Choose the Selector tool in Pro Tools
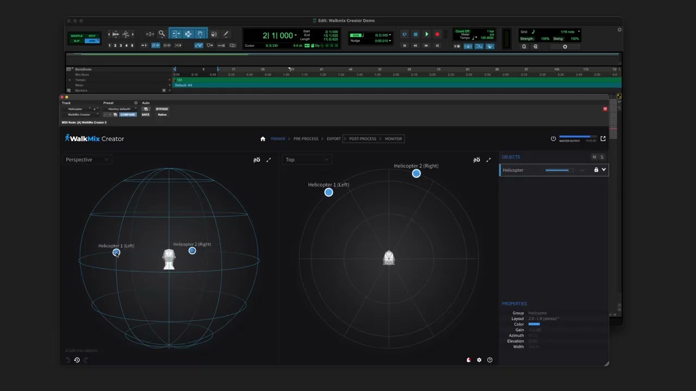Viewport: 696px width, 391px height. point(188,34)
